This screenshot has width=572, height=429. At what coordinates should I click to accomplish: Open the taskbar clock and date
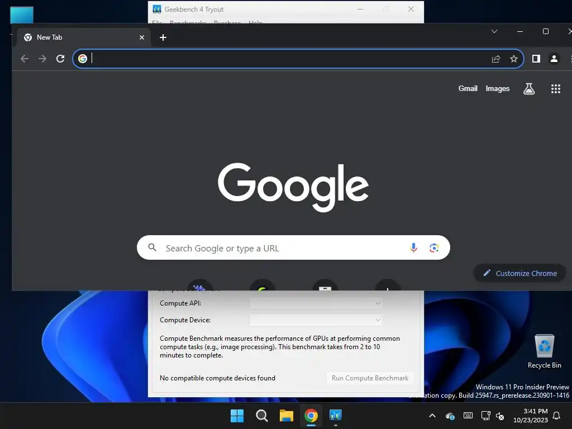[x=531, y=416]
